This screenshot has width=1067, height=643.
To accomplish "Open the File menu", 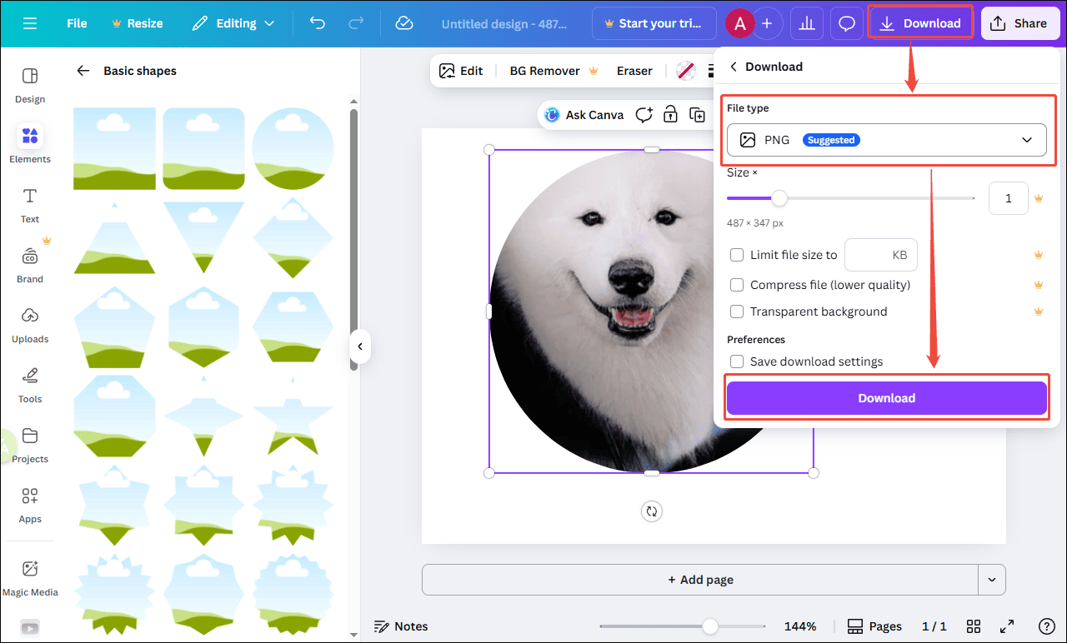I will [76, 23].
